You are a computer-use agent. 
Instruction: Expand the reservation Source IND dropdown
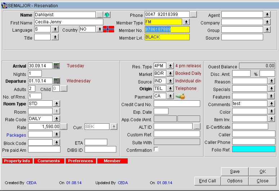click(x=170, y=81)
